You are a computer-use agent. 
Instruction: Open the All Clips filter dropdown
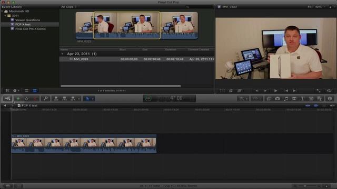[x=68, y=7]
